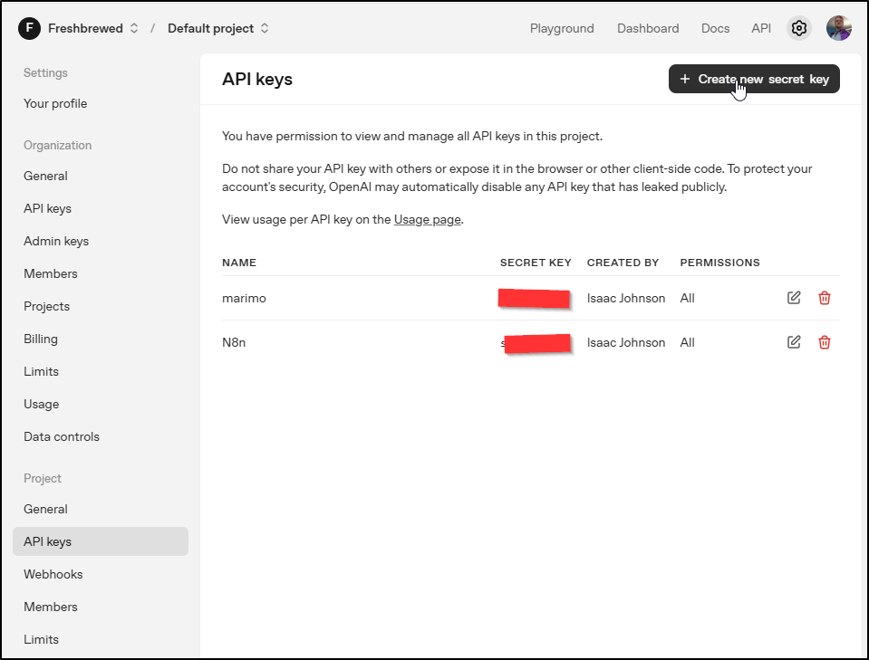Create a new secret key
This screenshot has width=869, height=660.
[x=754, y=79]
